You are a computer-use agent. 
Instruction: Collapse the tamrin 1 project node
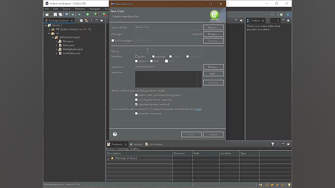coord(46,25)
